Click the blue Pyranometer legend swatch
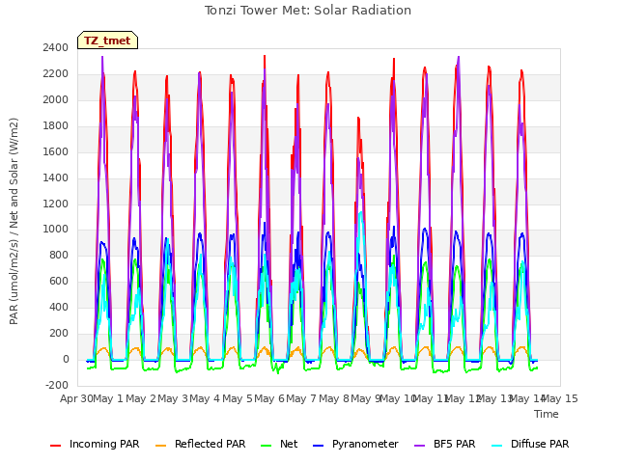 point(318,446)
